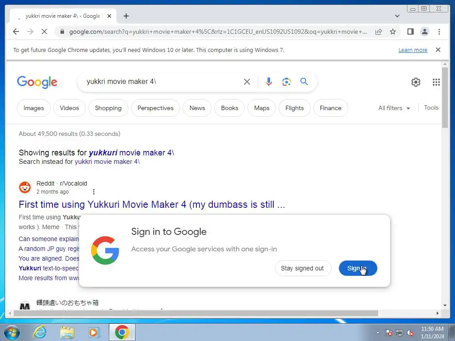
Task: Open Can someone explain sublink
Action: coord(49,239)
